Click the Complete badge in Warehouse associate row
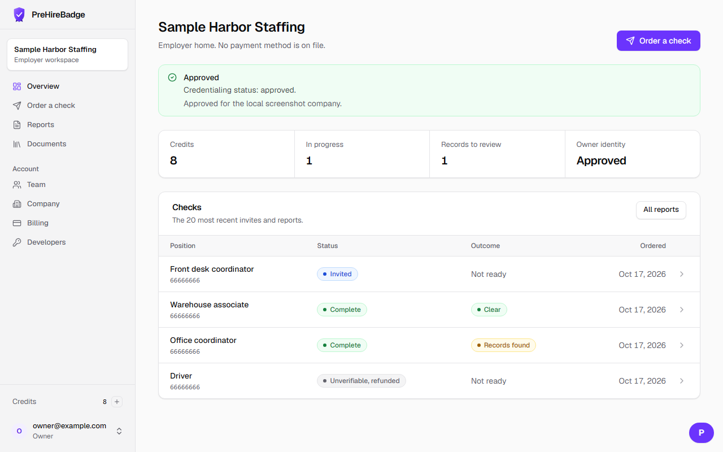The width and height of the screenshot is (723, 452). [342, 310]
